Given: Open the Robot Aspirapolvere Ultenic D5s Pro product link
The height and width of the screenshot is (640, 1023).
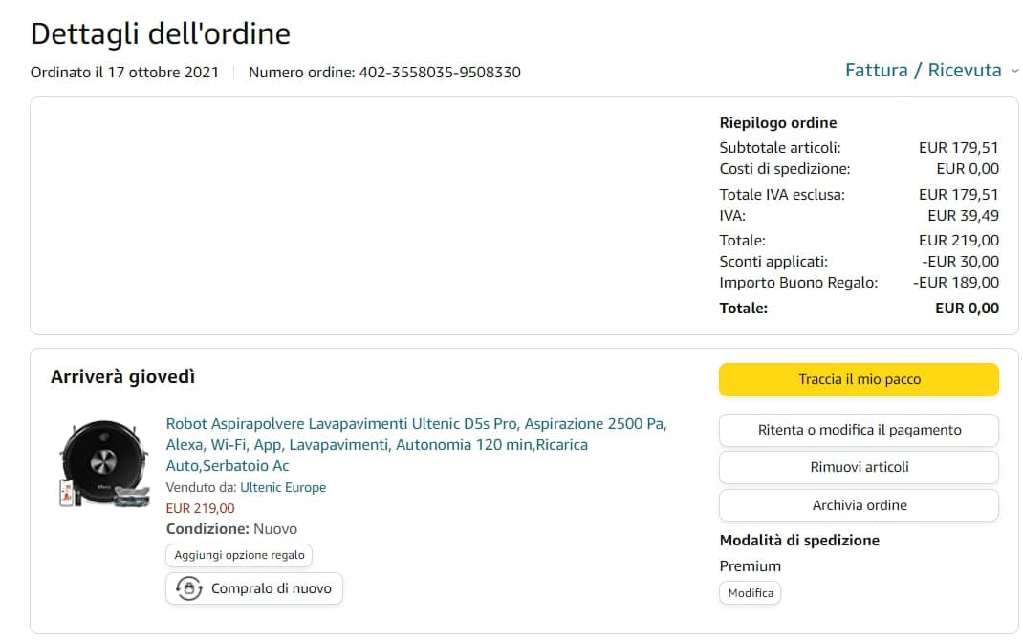Looking at the screenshot, I should point(416,444).
